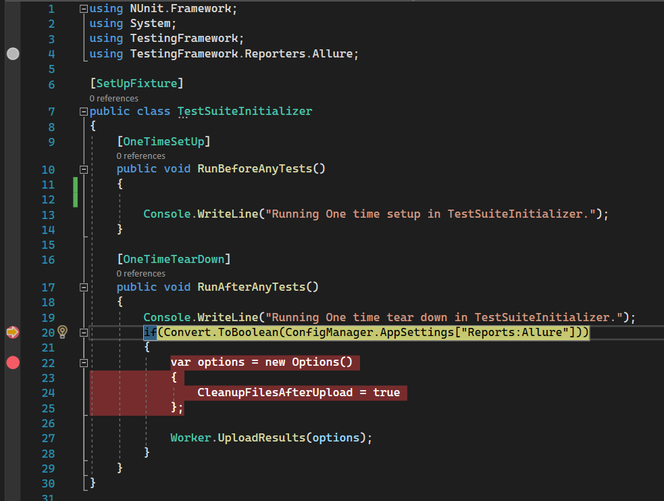Collapse the RunBeforeAnyTests method

pos(84,170)
